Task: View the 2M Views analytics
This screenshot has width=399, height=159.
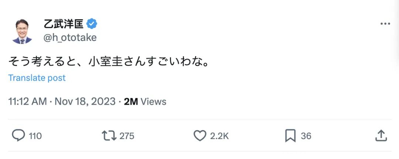Action: coord(145,101)
